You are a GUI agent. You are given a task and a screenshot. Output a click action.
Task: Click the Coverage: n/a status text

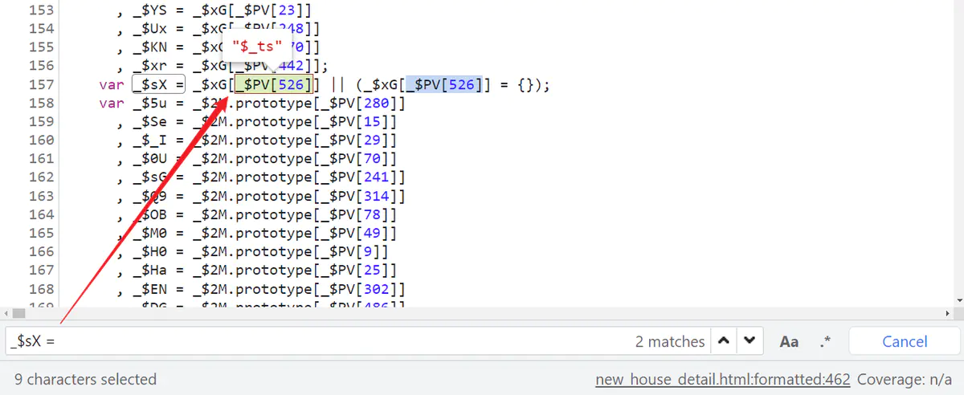coord(904,379)
